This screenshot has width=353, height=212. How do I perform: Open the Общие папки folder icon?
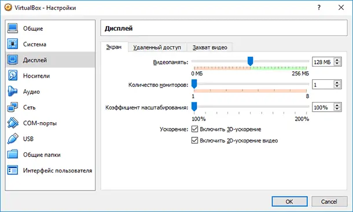tap(13, 154)
